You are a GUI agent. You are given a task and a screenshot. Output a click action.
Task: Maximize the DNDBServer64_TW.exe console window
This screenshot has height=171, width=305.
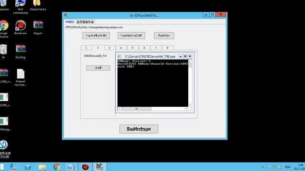(x=185, y=57)
